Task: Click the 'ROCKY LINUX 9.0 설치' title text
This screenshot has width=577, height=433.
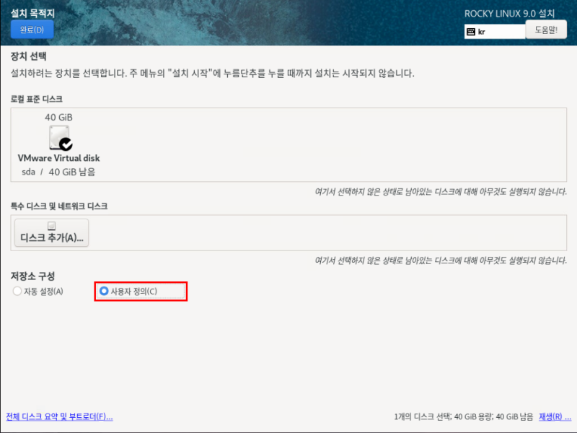Action: click(509, 14)
